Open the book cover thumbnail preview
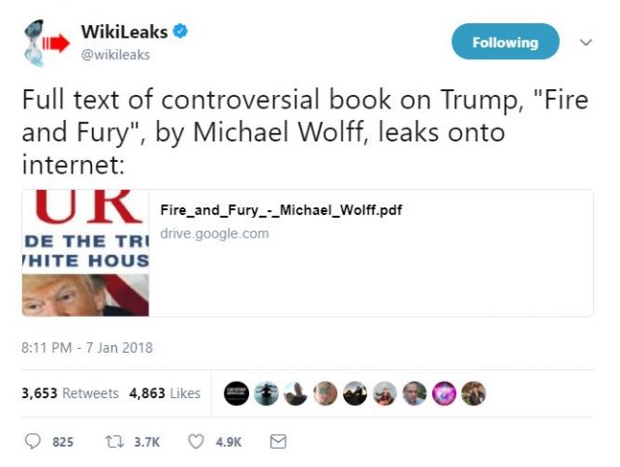 point(86,253)
